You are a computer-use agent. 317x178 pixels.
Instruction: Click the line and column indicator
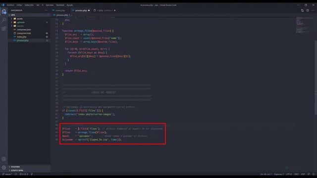click(265, 174)
